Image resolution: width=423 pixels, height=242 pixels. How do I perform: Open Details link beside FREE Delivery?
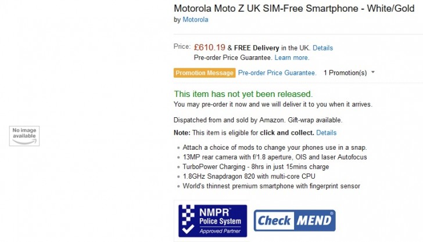click(x=323, y=48)
